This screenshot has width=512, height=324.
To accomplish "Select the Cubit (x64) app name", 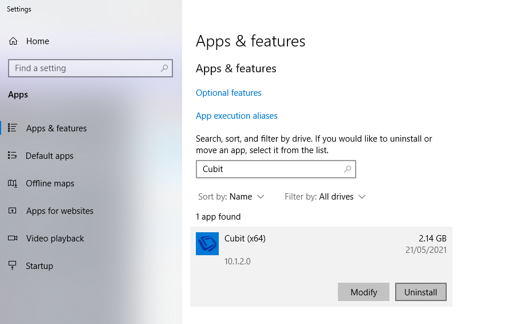I will 245,239.
